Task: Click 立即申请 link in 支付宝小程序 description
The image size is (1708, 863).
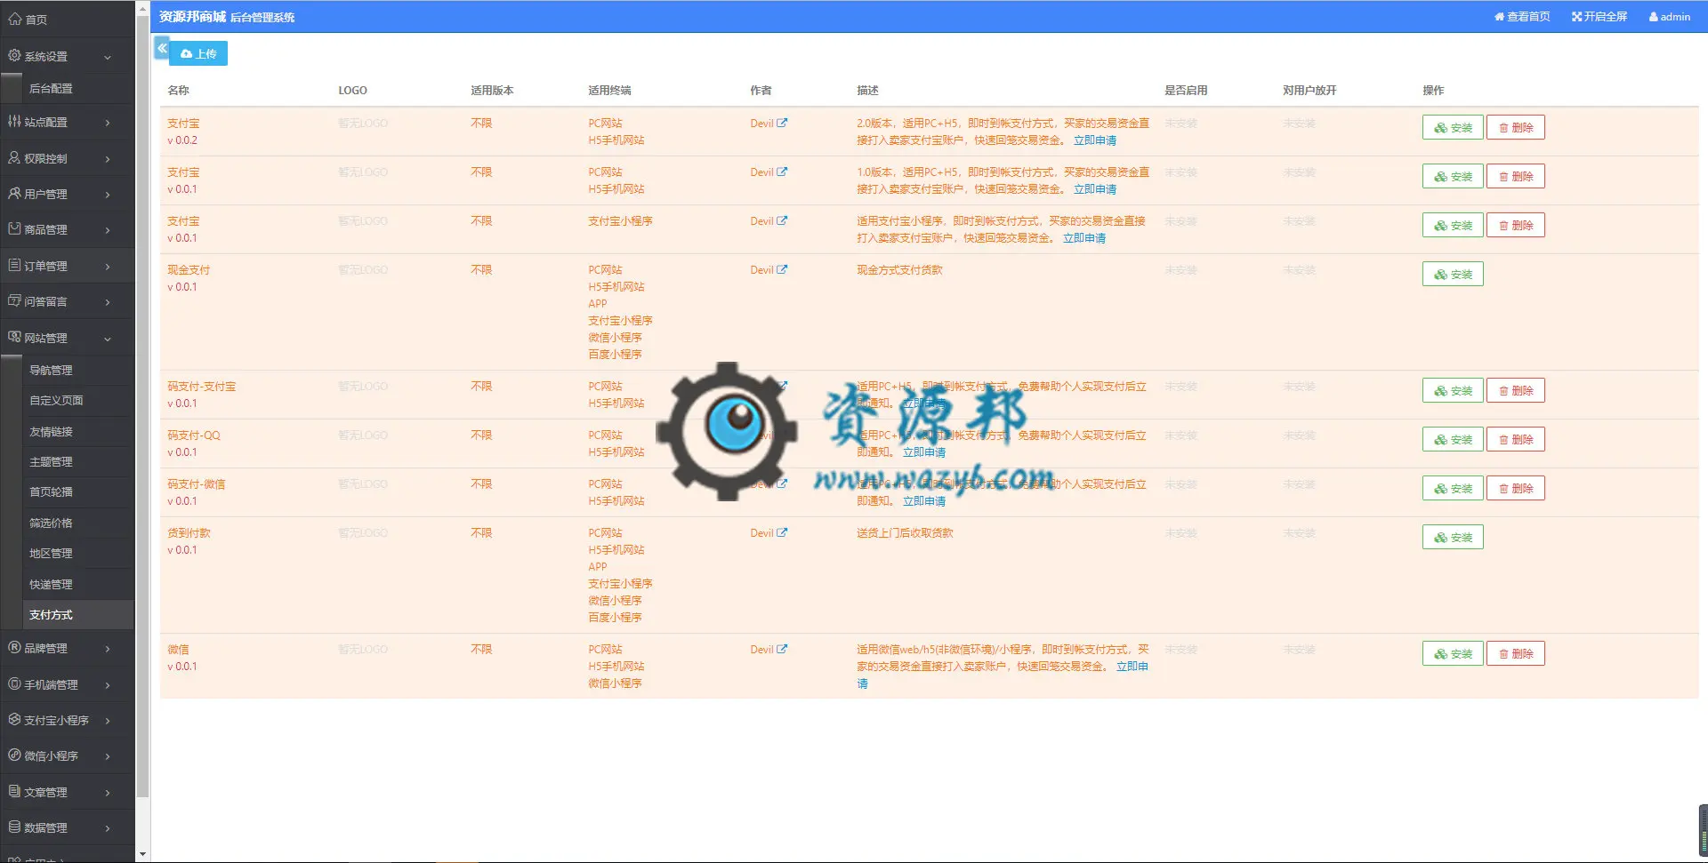Action: click(1084, 238)
